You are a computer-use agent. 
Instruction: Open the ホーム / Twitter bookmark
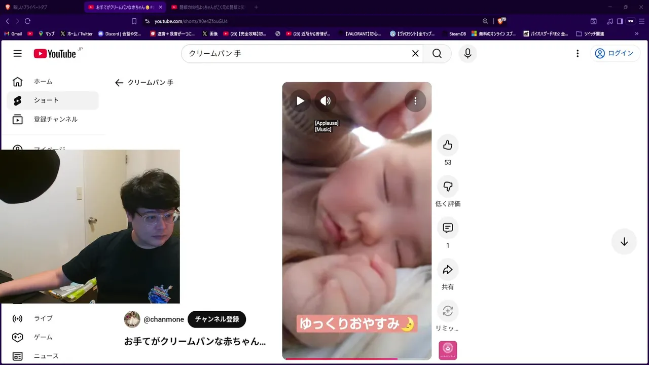tap(76, 34)
